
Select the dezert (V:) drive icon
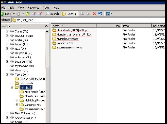(12, 70)
